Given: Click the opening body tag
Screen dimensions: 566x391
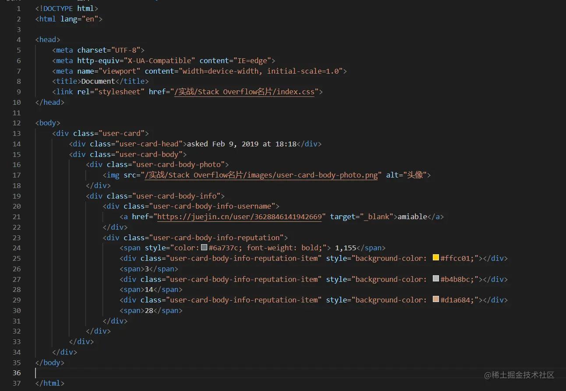Looking at the screenshot, I should (x=48, y=123).
